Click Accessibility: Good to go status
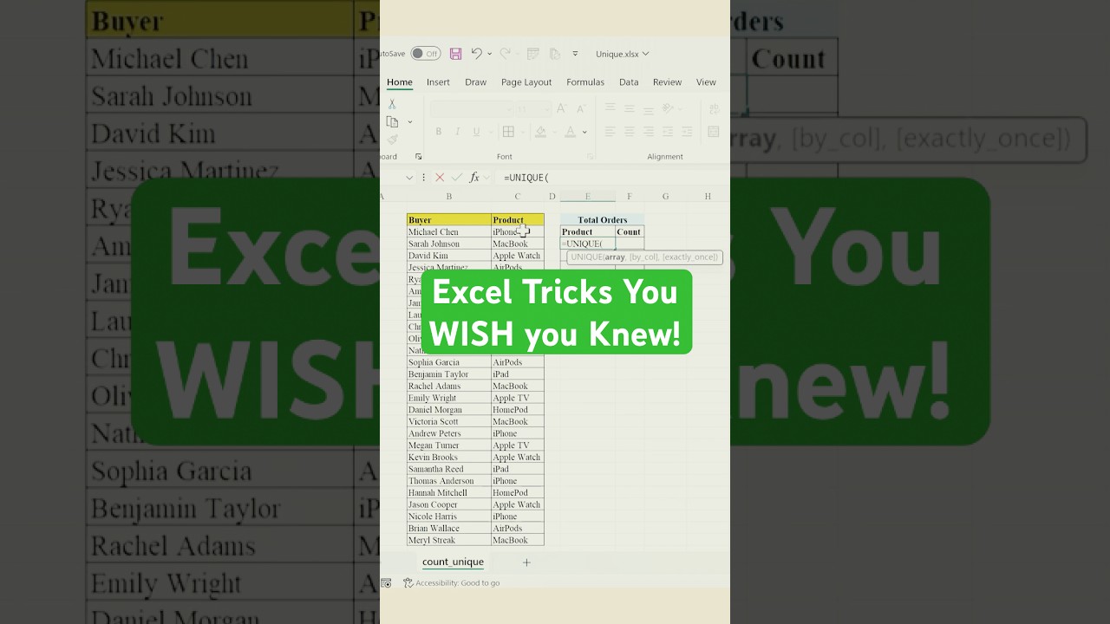Viewport: 1110px width, 624px height. point(451,583)
